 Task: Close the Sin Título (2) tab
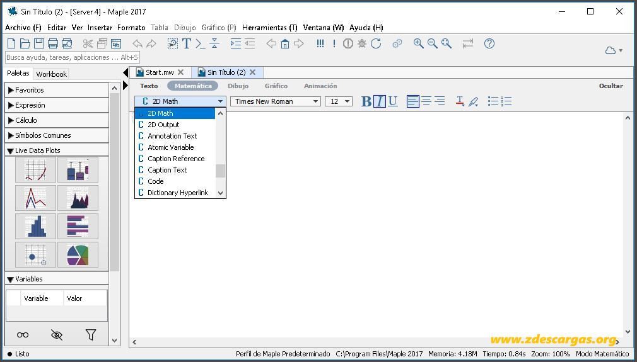(252, 72)
